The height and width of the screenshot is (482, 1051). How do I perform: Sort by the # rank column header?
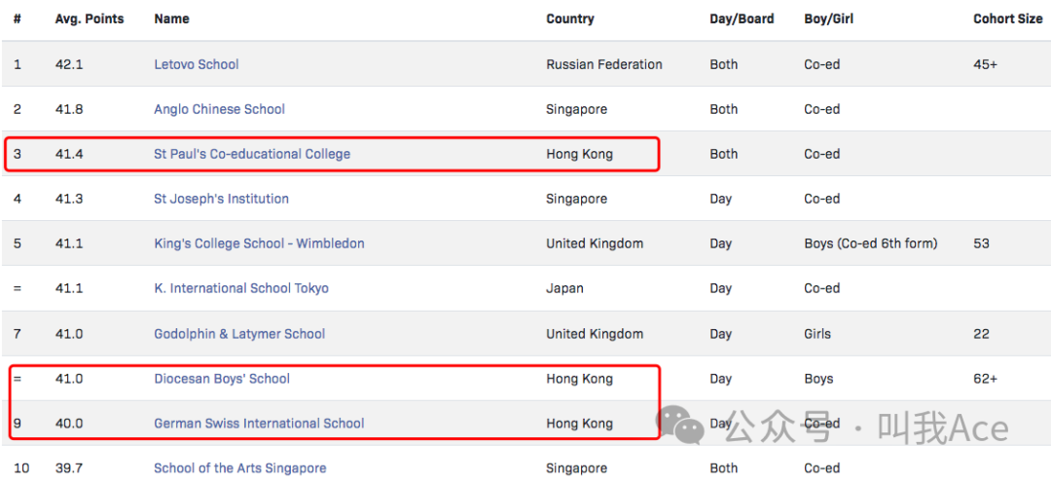point(18,19)
